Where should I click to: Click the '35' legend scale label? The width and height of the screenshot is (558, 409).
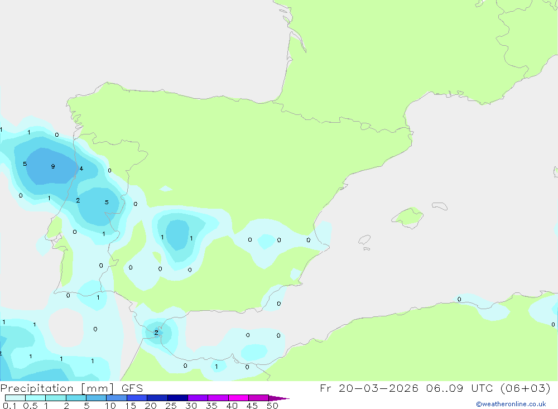click(211, 406)
